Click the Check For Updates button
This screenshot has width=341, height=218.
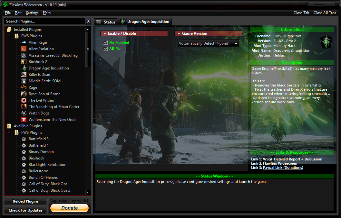pos(25,210)
